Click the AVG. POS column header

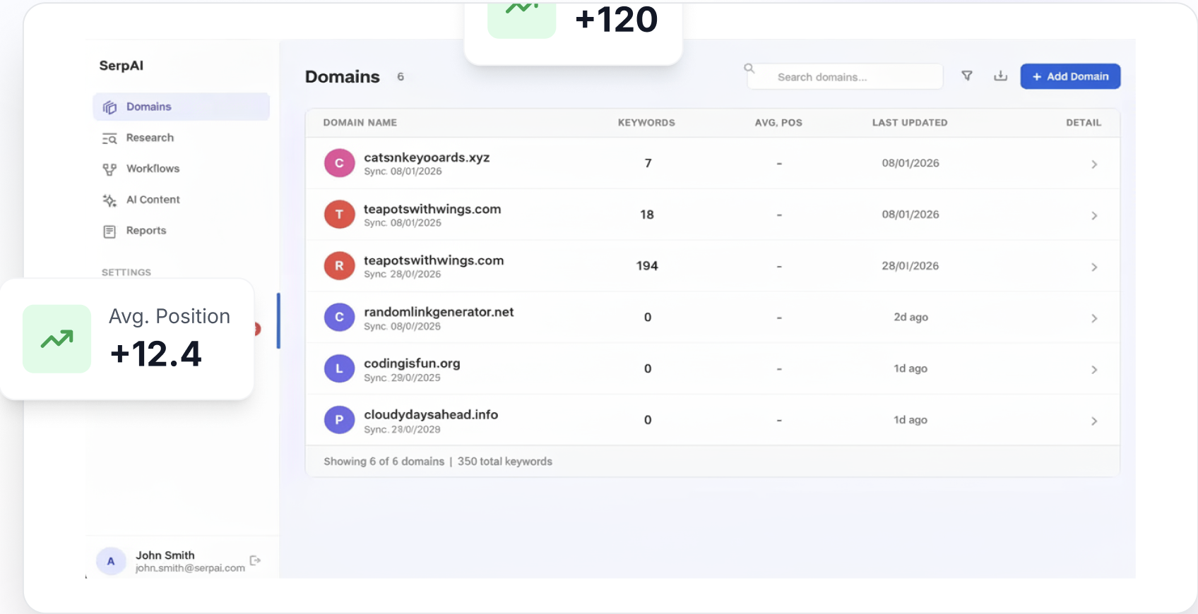[x=778, y=123]
